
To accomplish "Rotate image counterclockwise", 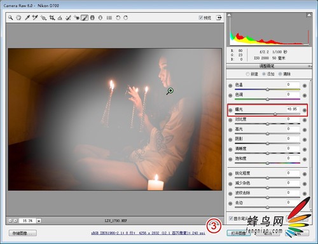I will tap(118, 18).
